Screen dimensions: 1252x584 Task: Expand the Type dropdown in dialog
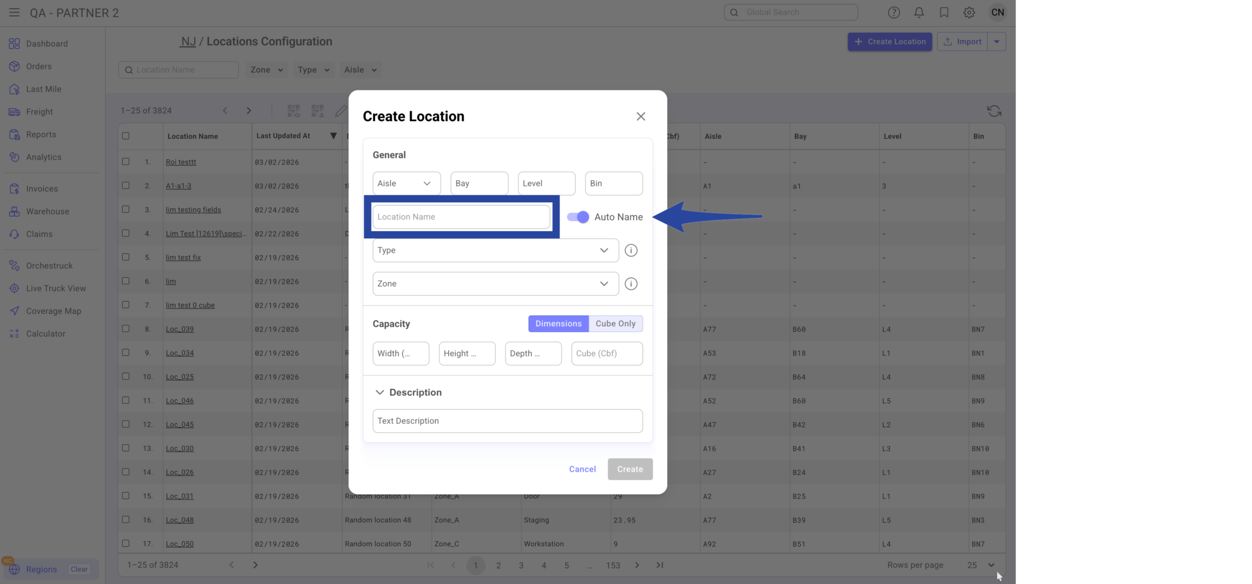tap(495, 250)
